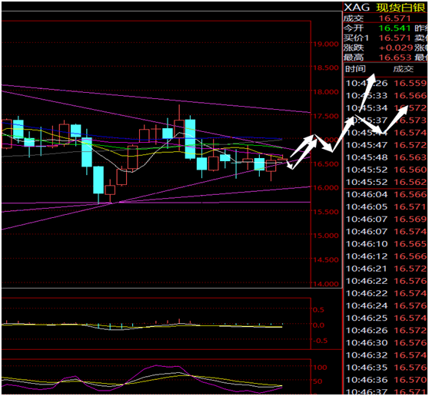Select the 10:46:37 trade entry
This screenshot has width=429, height=396.
[386, 392]
